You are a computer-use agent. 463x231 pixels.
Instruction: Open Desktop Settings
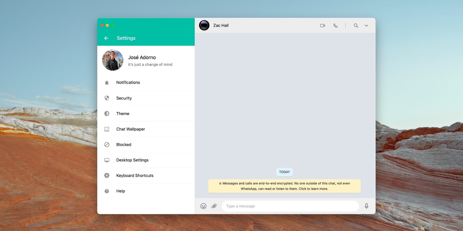click(132, 160)
